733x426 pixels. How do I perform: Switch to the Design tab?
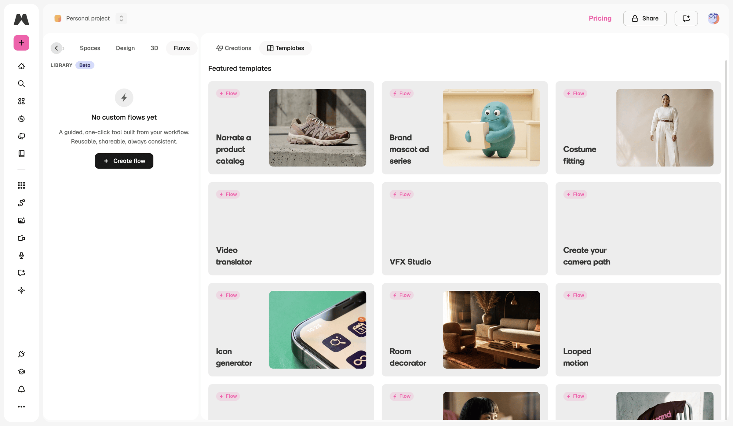pos(125,48)
